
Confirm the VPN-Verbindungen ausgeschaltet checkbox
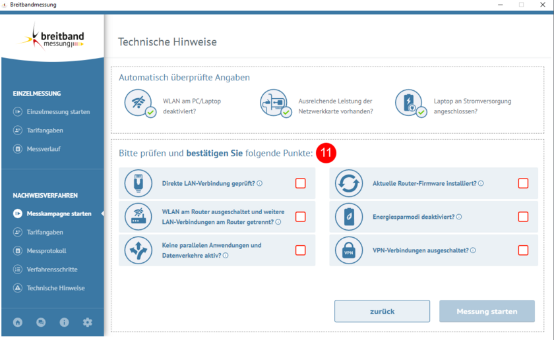[x=523, y=250]
